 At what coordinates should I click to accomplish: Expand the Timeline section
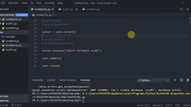14,101
